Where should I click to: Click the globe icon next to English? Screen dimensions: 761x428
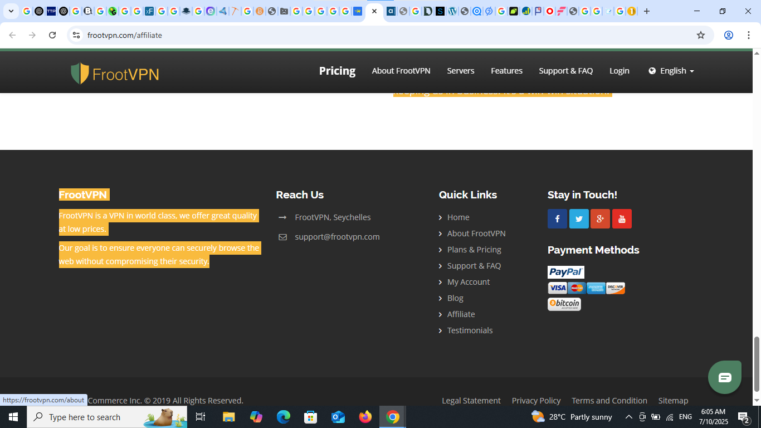652,71
